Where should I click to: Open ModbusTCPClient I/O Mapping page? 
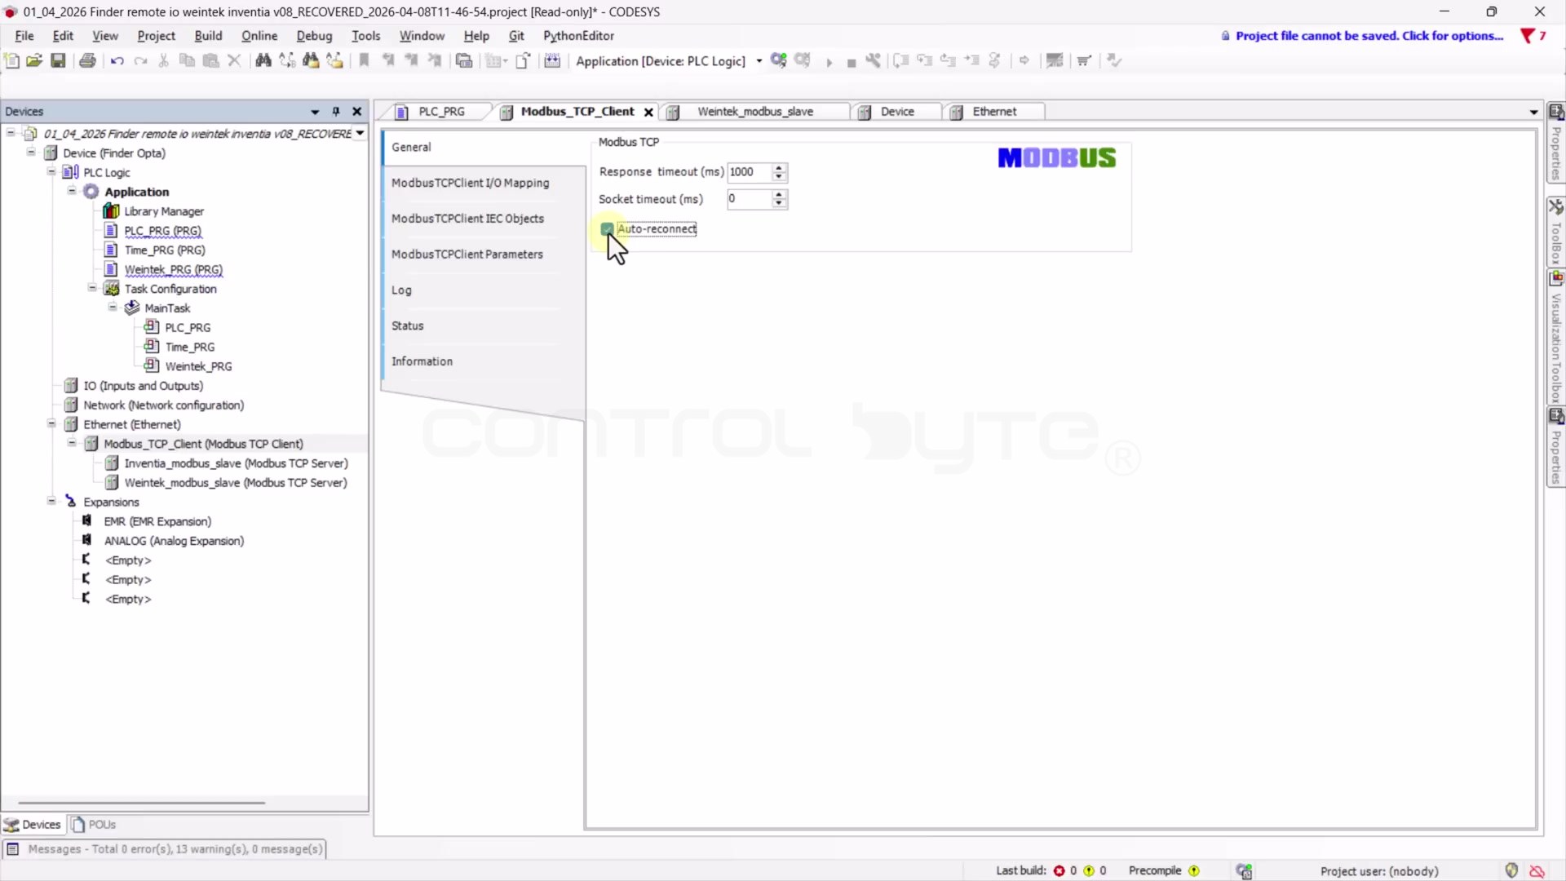point(470,183)
